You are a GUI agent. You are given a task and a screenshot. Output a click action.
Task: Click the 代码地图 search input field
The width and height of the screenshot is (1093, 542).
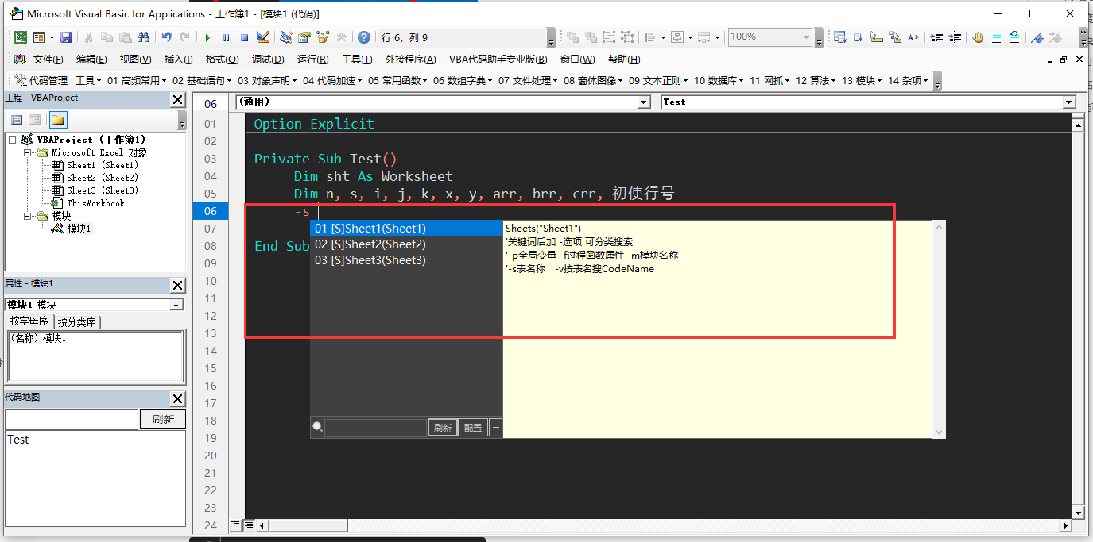(72, 420)
